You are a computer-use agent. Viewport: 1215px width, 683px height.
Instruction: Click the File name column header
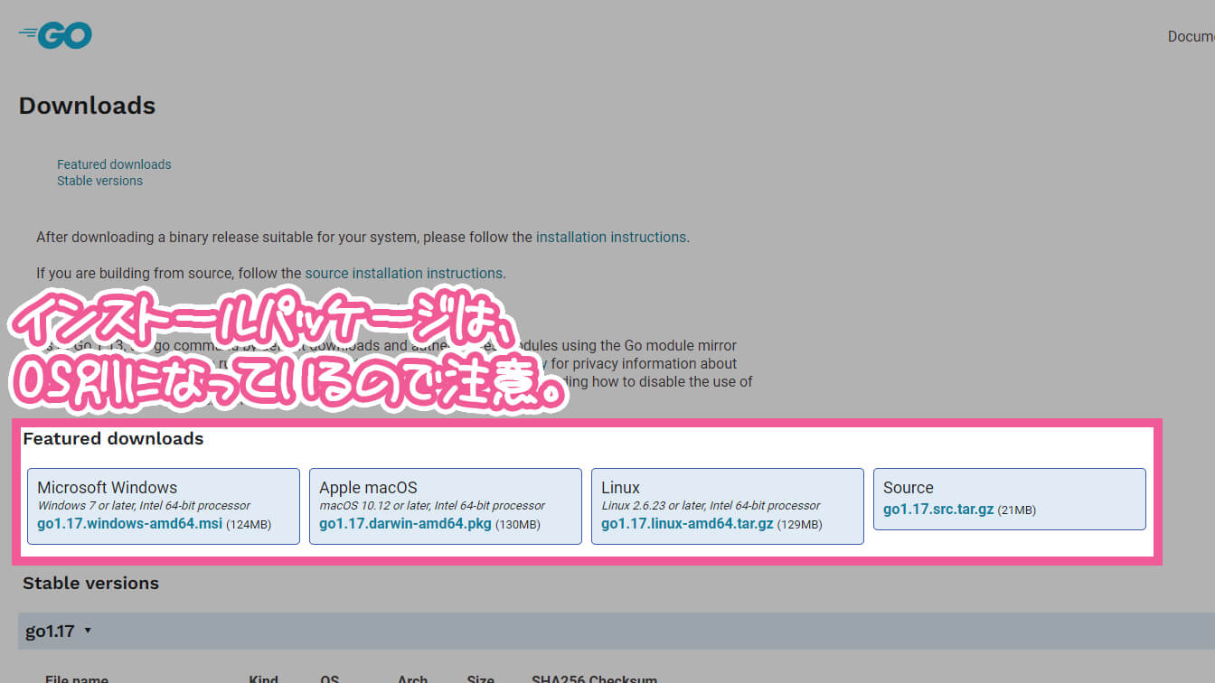(x=77, y=678)
